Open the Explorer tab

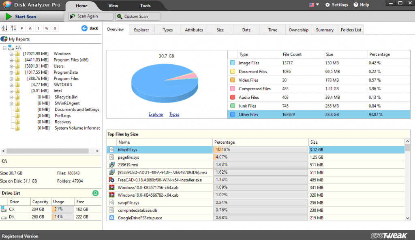[141, 30]
